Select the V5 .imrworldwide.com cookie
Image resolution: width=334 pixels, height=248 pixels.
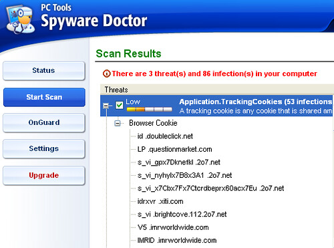pos(173,227)
